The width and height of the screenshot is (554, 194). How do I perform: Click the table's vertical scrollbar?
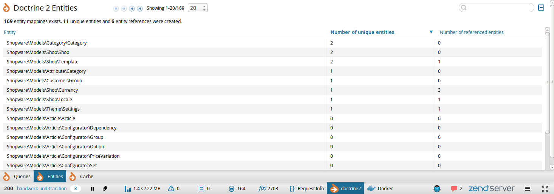click(547, 83)
